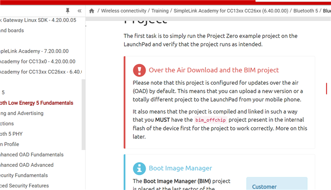Click the Boot Image Manager heading
Screen dimensions: 331x190
pos(180,168)
